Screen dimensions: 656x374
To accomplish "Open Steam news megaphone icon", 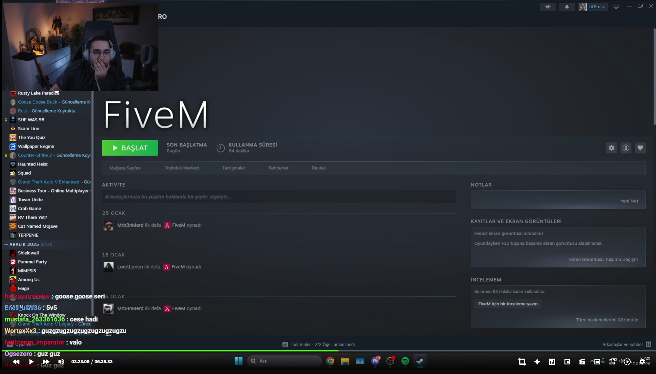I will 548,7.
